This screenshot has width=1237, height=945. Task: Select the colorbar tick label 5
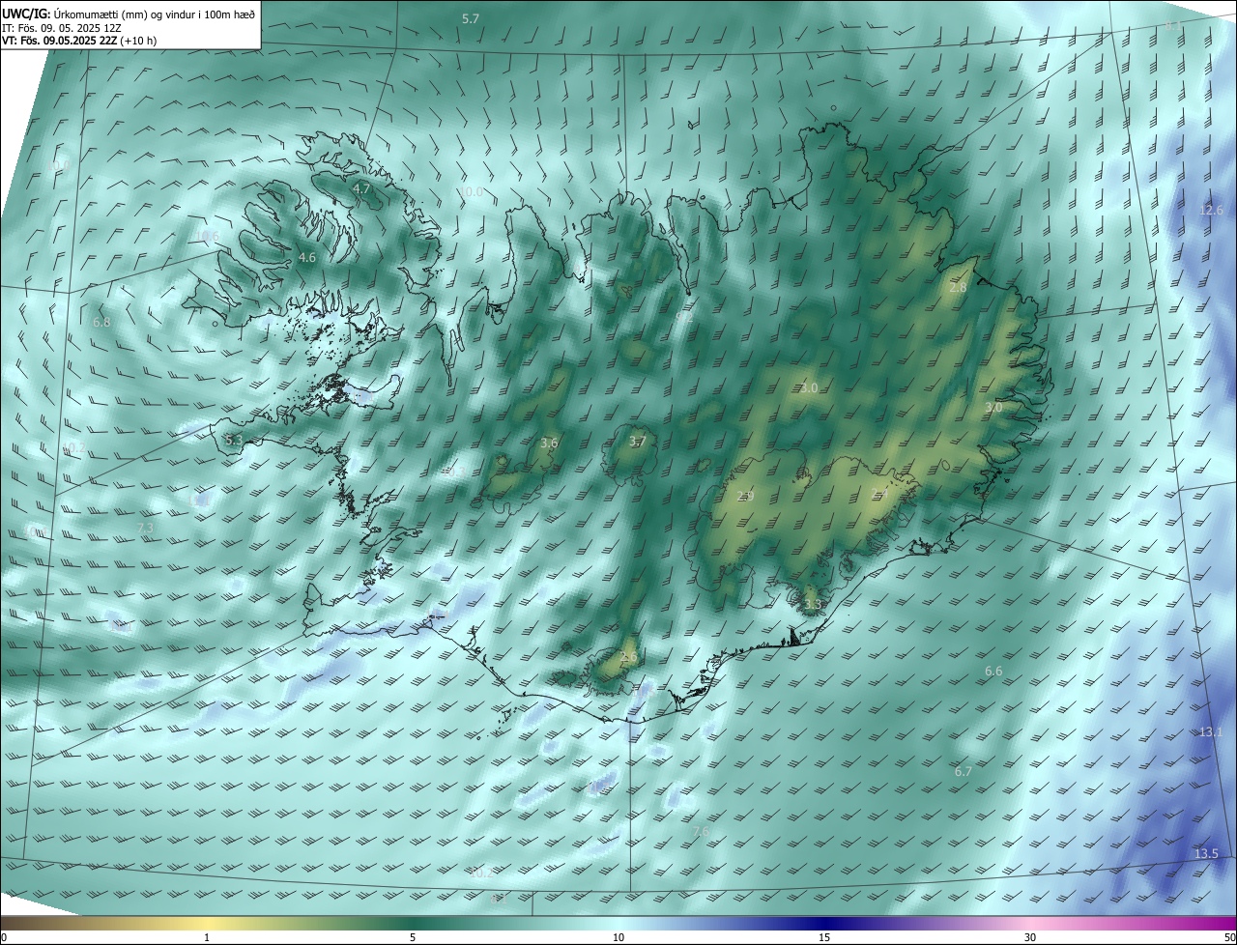point(413,937)
